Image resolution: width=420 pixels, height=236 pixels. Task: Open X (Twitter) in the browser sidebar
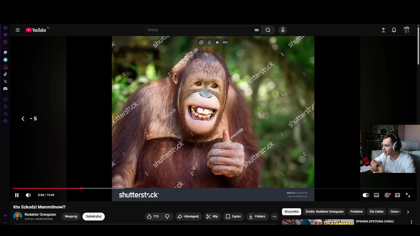click(x=5, y=81)
